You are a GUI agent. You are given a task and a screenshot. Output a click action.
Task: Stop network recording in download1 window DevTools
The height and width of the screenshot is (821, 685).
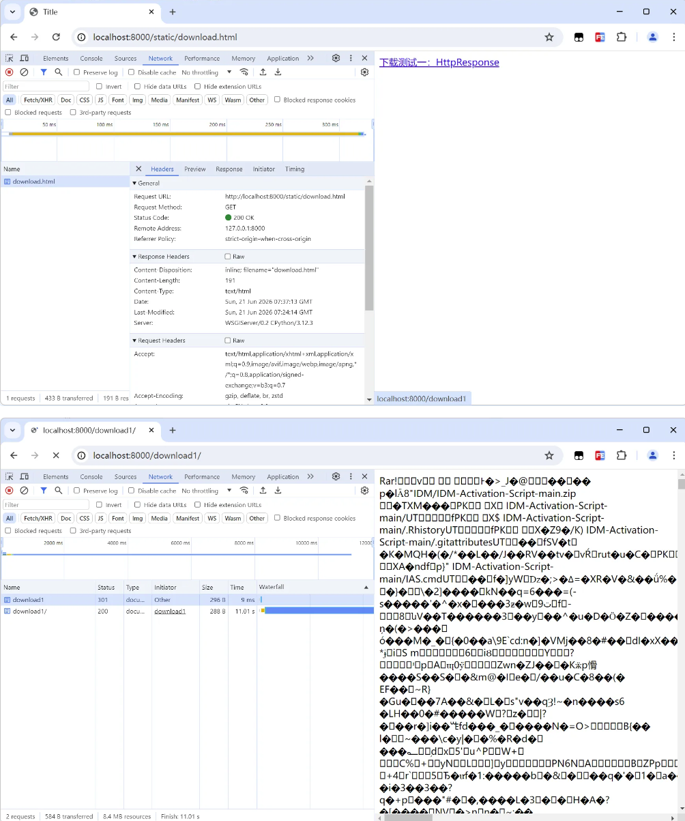(10, 491)
